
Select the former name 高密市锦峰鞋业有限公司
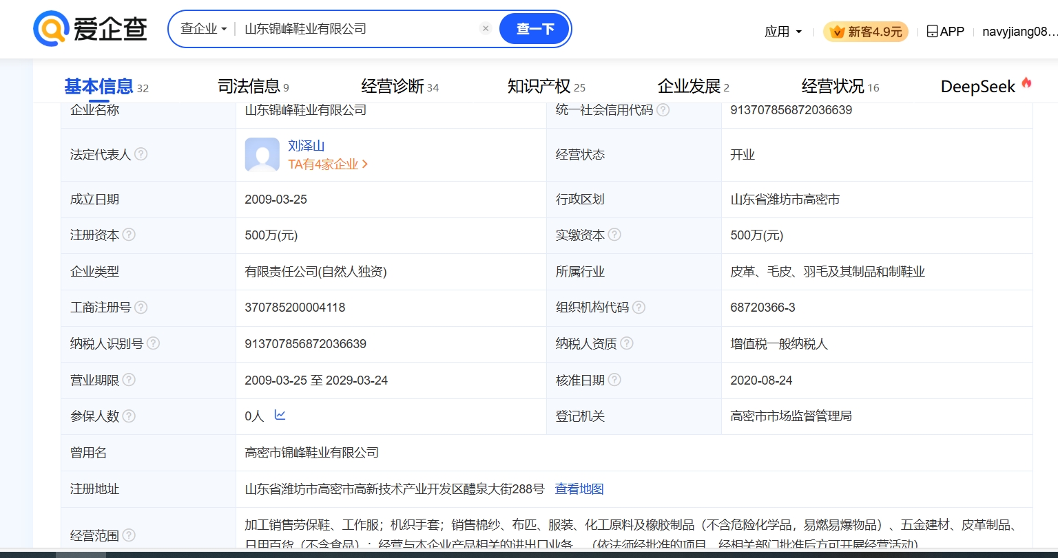312,453
